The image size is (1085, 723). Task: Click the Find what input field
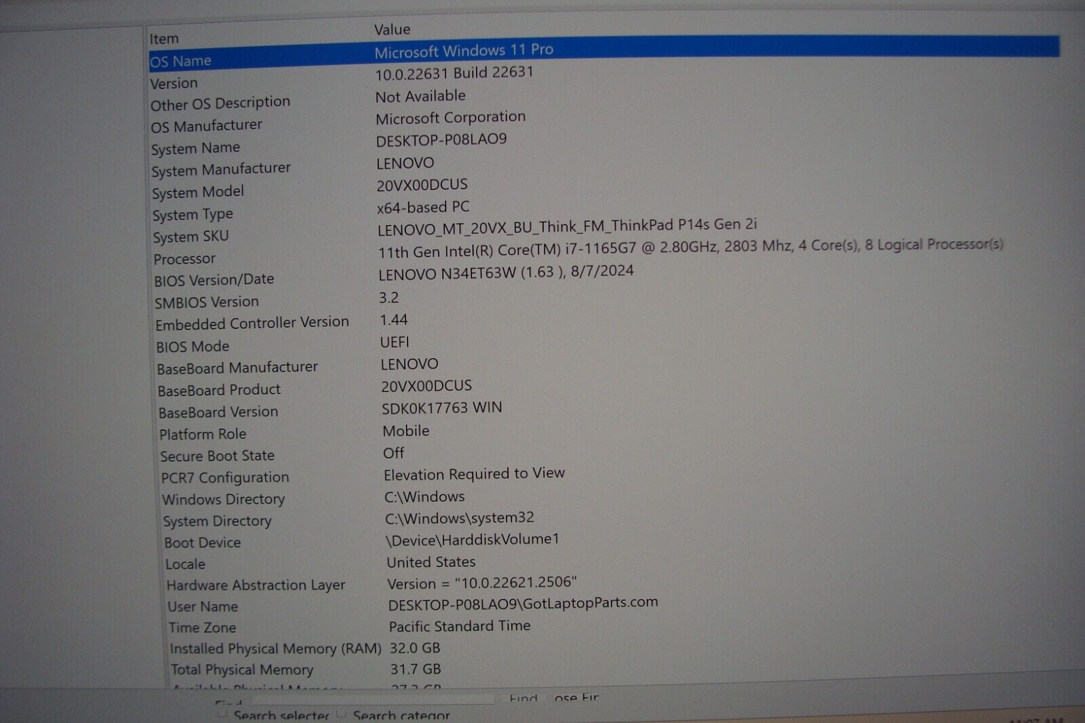click(373, 699)
